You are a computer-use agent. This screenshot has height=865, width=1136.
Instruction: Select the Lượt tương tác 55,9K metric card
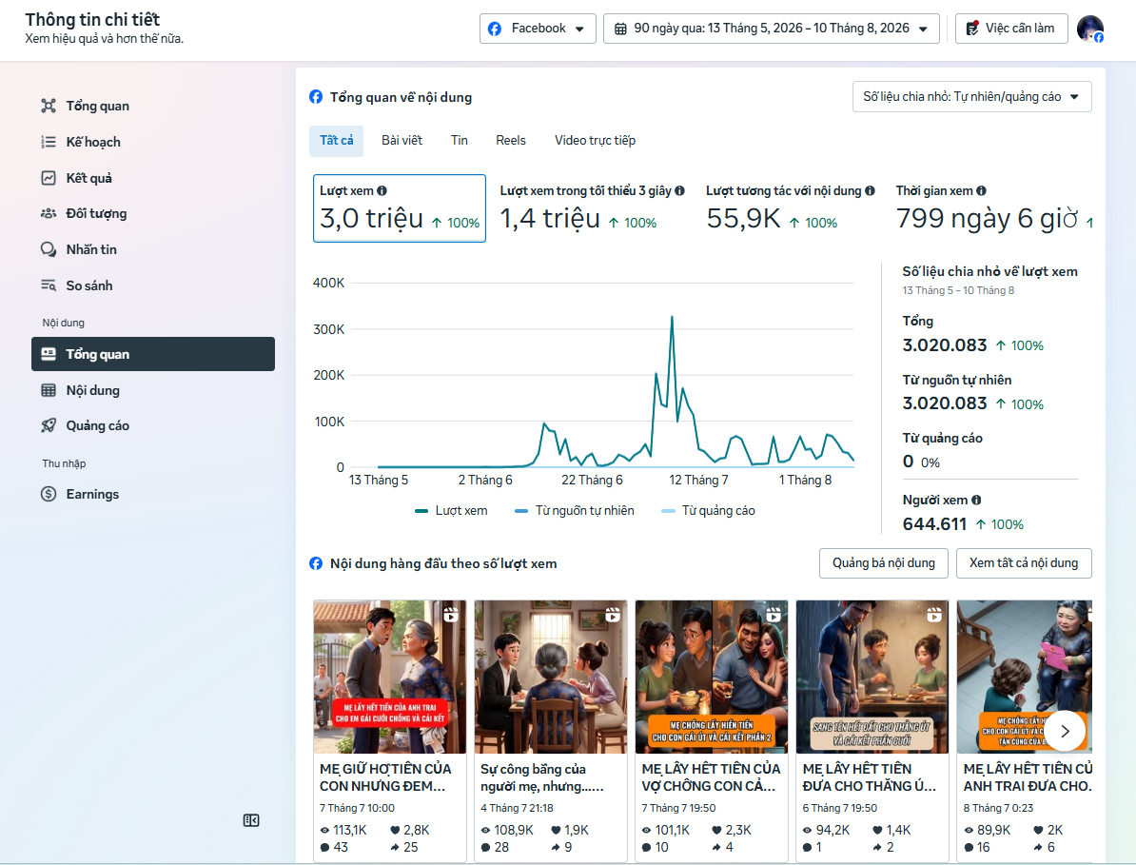790,207
